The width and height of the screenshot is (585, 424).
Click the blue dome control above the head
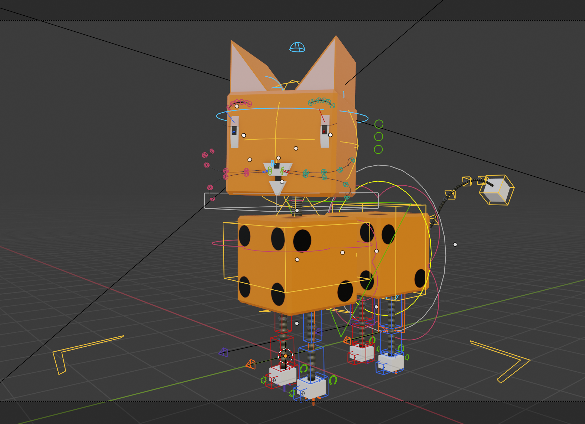(x=297, y=47)
